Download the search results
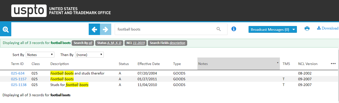339x103 pixels. [328, 28]
